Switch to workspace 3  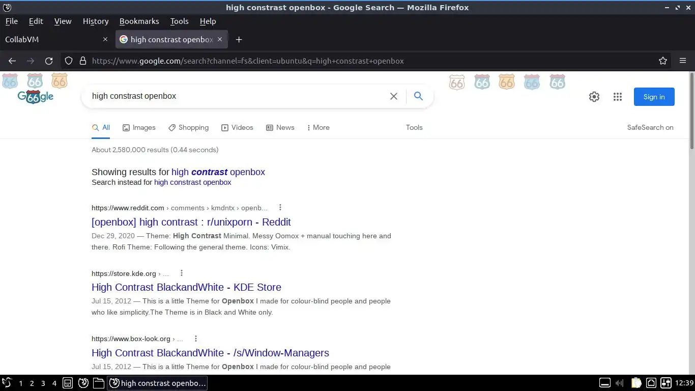(x=43, y=383)
